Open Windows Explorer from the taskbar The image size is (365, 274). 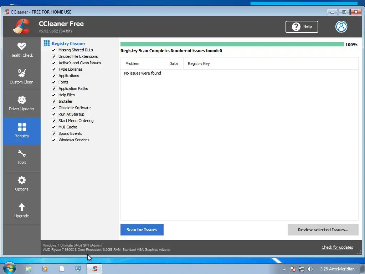coord(29,269)
